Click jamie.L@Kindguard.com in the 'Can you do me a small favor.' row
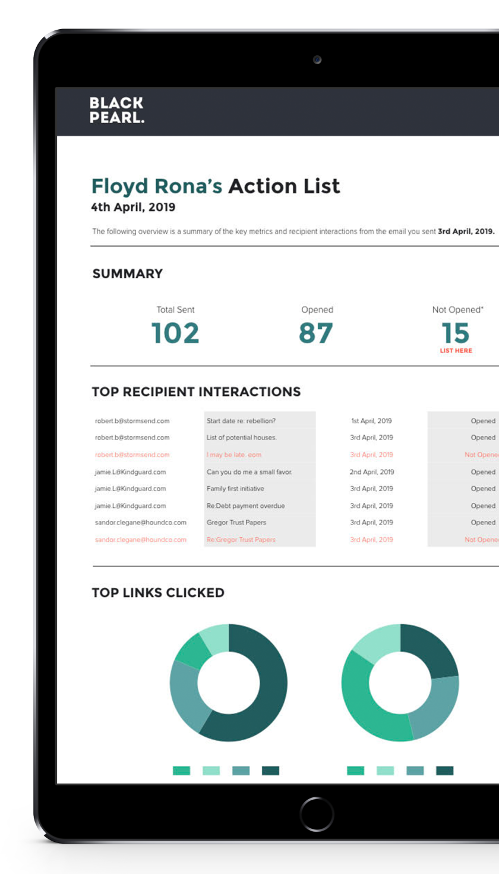Viewport: 499px width, 874px height. [131, 472]
